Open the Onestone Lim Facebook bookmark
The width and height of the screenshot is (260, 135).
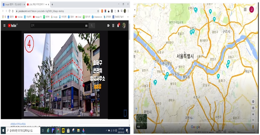97,17
